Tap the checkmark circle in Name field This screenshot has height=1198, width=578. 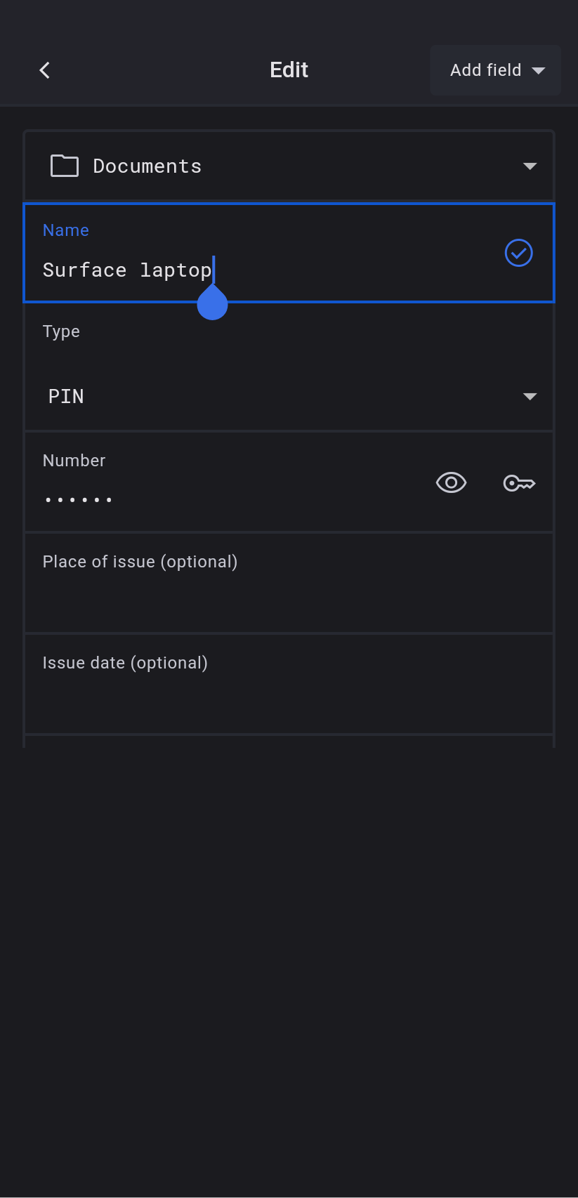(518, 253)
